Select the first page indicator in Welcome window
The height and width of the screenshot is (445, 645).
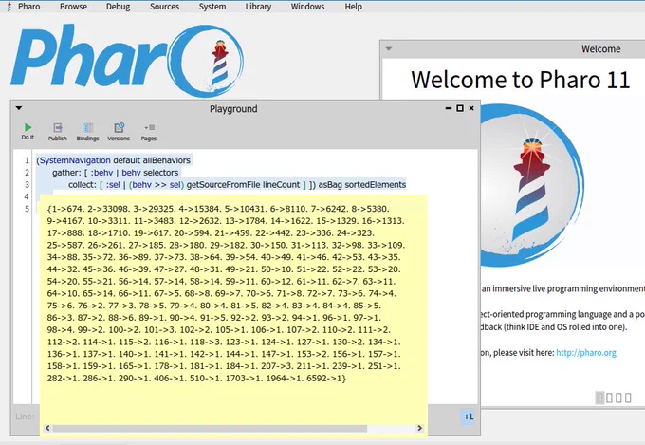tap(600, 398)
